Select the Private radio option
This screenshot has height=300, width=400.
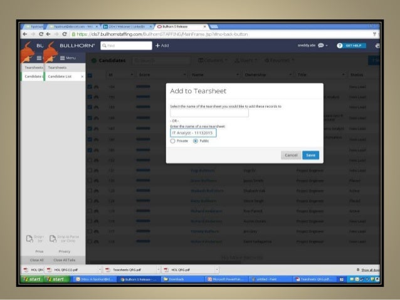[172, 141]
